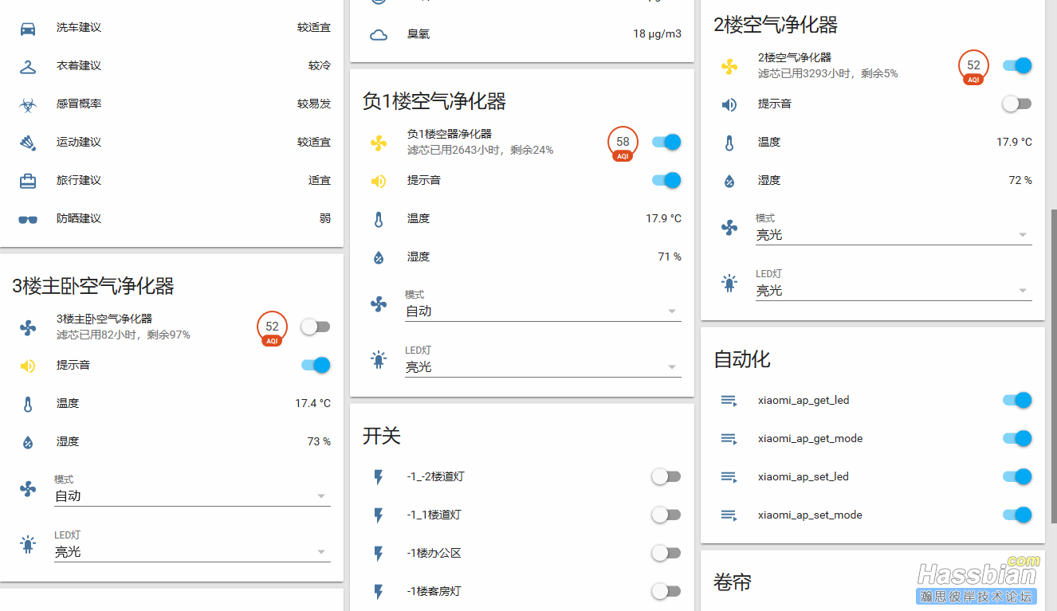
Task: Open the LED灯 dropdown in 2楼空气净化器 card
Action: 894,284
